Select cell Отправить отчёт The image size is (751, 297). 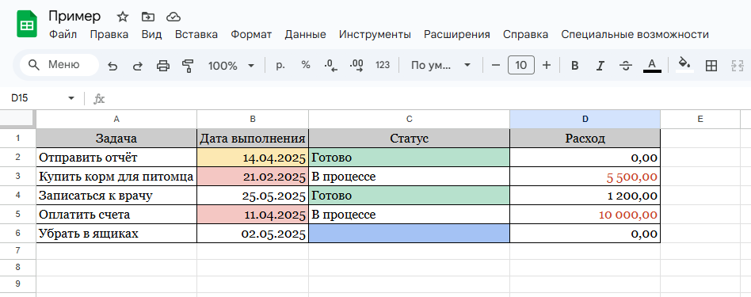(116, 158)
